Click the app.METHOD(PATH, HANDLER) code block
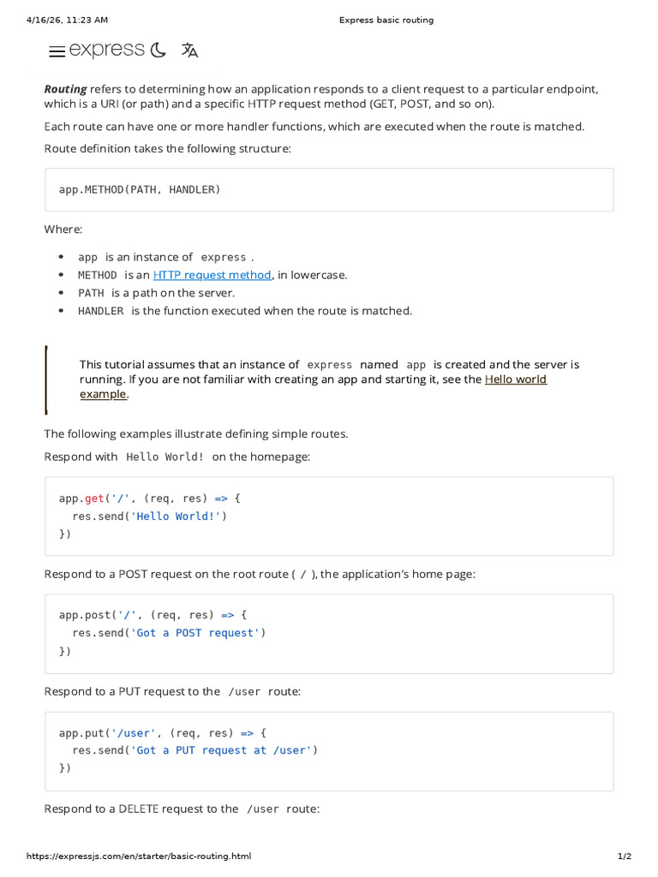The height and width of the screenshot is (877, 658). click(329, 189)
